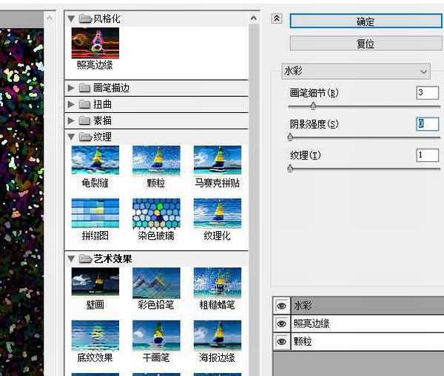Click the 复位 reset button

click(x=365, y=44)
